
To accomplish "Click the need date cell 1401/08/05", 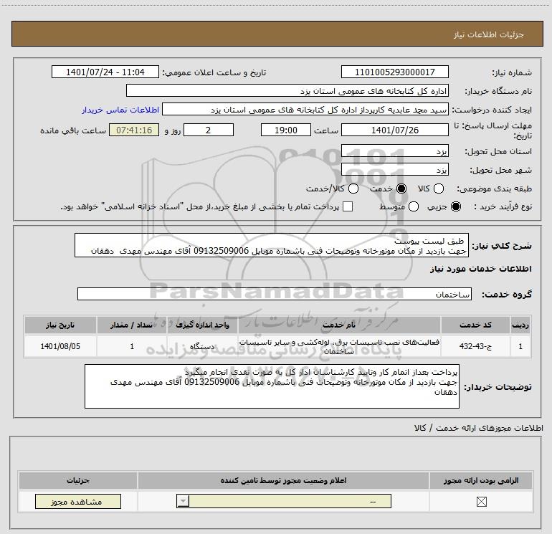I will tap(60, 346).
